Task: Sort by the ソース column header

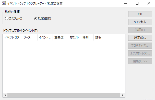Action: 30,37
